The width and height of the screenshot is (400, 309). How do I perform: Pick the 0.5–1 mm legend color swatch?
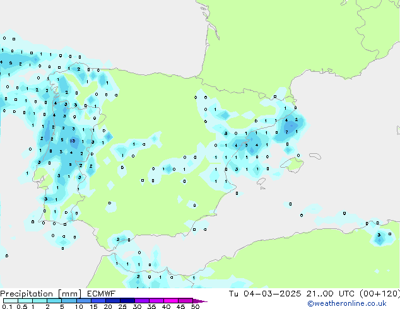pos(25,301)
